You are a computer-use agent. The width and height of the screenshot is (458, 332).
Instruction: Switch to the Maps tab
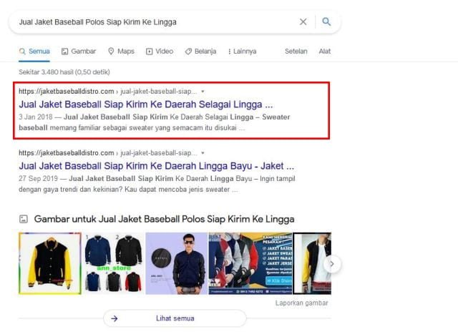pyautogui.click(x=121, y=52)
